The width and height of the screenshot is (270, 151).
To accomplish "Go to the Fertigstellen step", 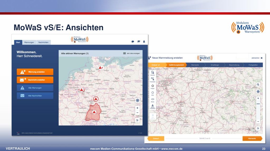I will click(x=253, y=65).
